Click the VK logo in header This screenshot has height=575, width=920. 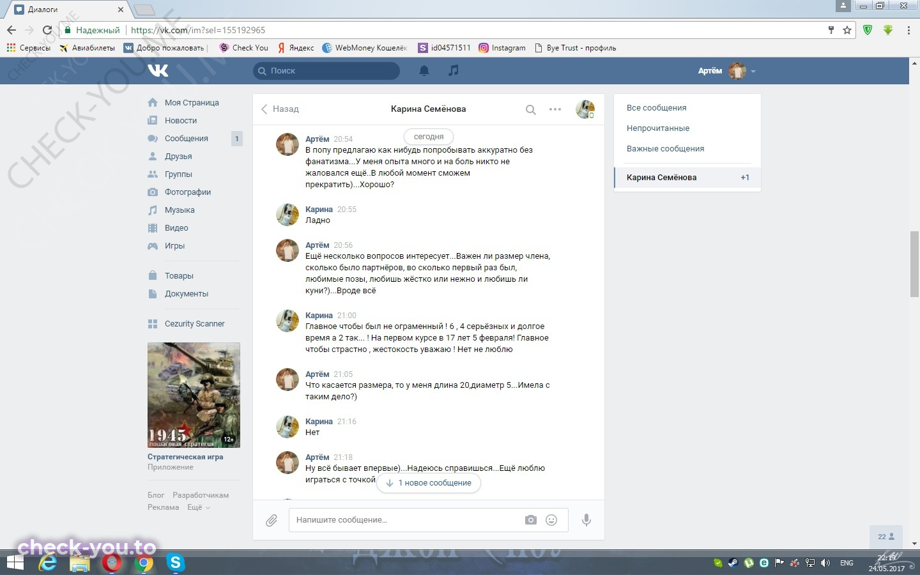(158, 70)
